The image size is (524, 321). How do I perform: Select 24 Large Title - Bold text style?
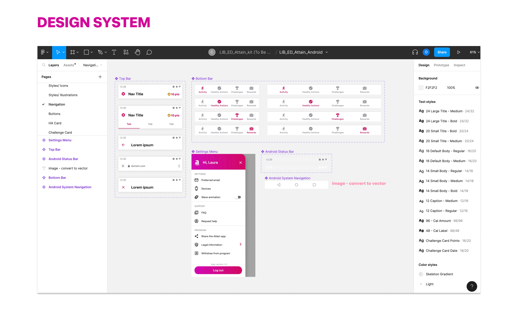point(447,121)
